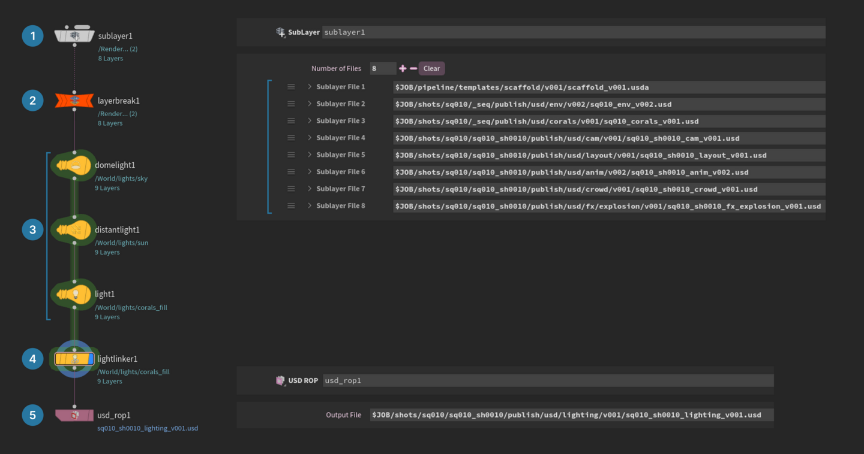Select reorder handle for Sublayer File 4
This screenshot has width=864, height=454.
tap(291, 138)
